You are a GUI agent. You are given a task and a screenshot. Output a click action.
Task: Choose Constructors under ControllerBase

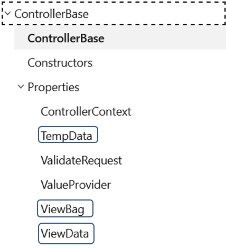(60, 63)
